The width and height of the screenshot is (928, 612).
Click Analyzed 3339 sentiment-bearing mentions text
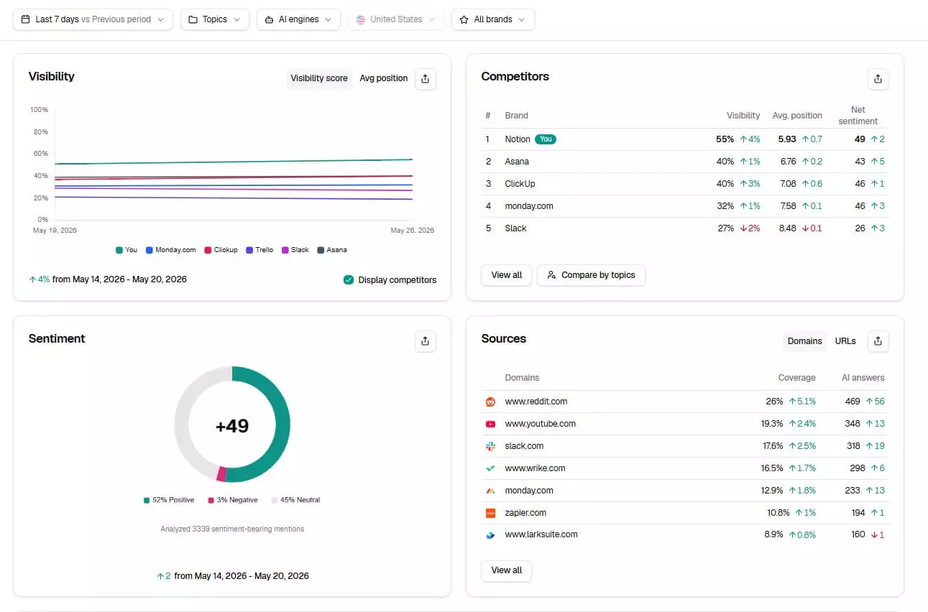pyautogui.click(x=232, y=529)
